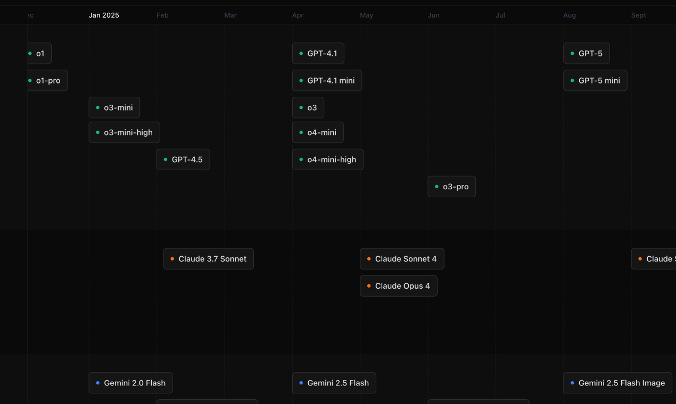Open the o4-mini-high card

[327, 159]
